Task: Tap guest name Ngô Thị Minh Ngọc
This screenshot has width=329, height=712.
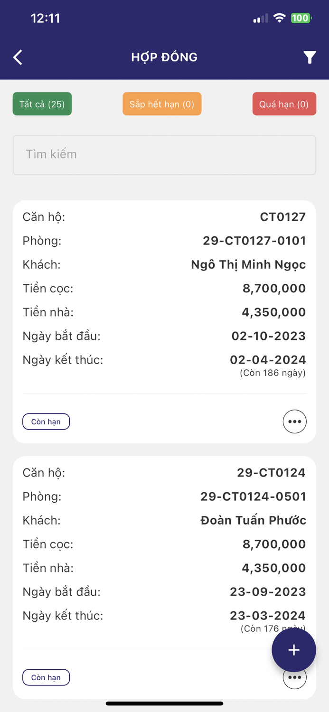Action: tap(247, 264)
